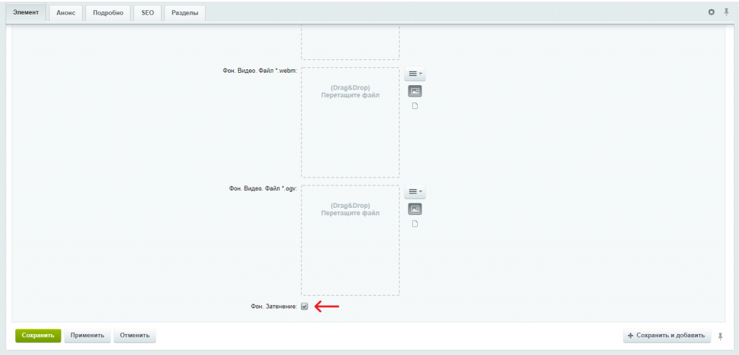
Task: Click the media library image icon for the webm file
Action: (415, 91)
